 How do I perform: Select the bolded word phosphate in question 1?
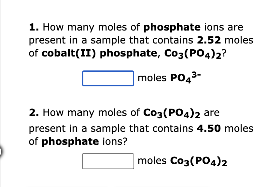(172, 27)
